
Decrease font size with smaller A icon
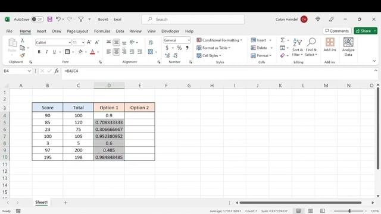[97, 42]
